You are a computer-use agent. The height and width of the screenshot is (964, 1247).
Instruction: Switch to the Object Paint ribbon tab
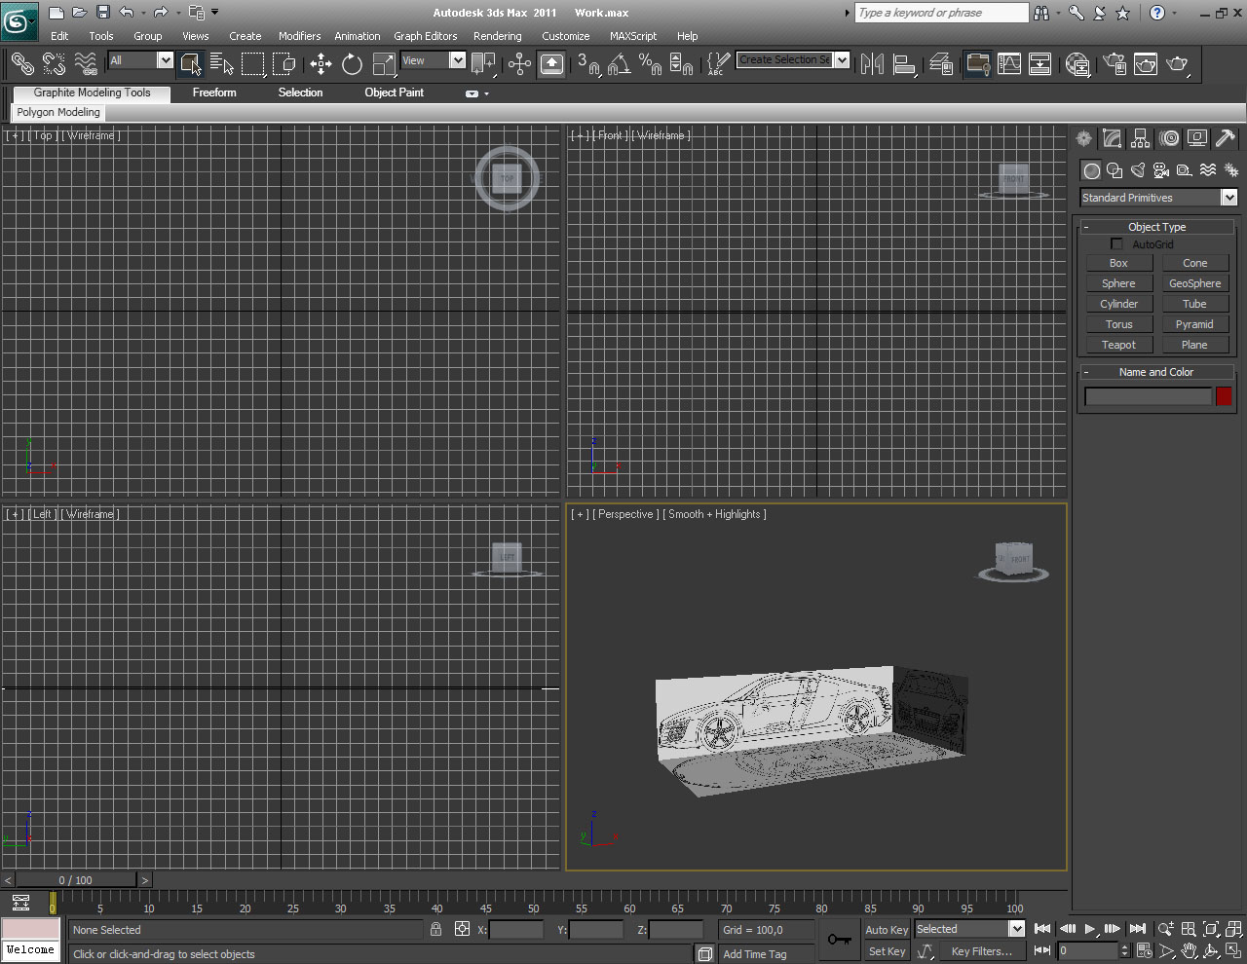pos(395,93)
